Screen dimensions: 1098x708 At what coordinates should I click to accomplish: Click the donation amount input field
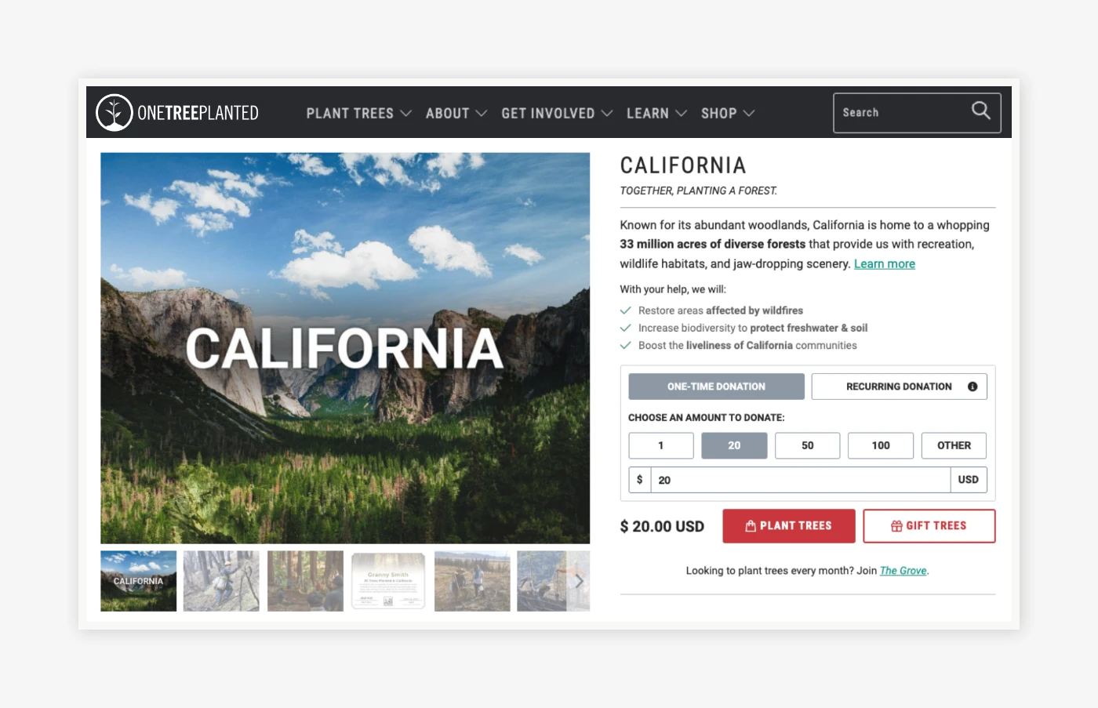point(800,480)
